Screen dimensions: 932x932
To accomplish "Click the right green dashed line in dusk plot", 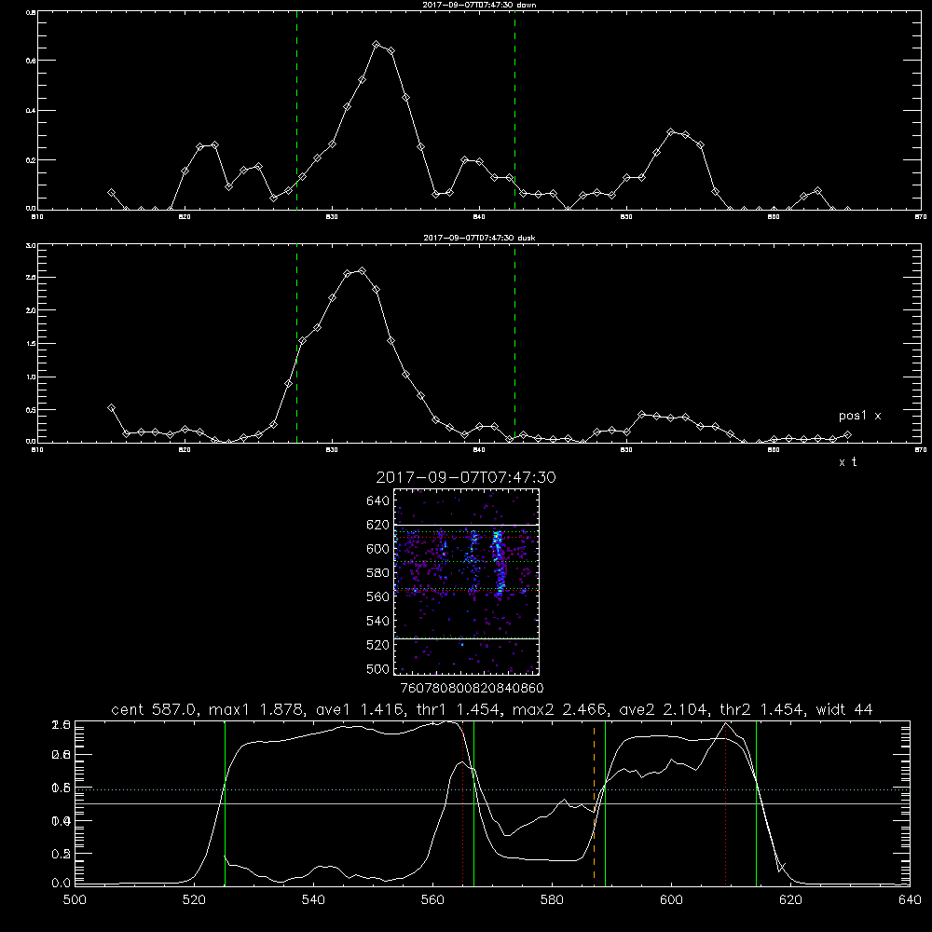I will pos(514,344).
